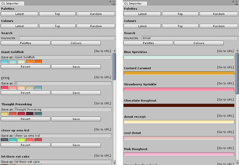Pick the first red swatch in (???) palette
Viewport: 239px width, 165px height.
tap(4, 88)
